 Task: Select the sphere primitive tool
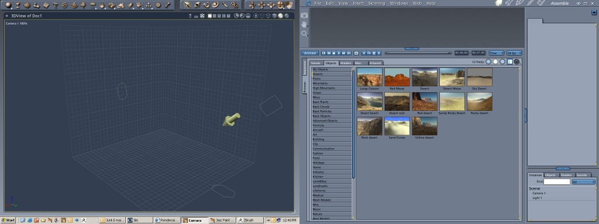(8, 5)
